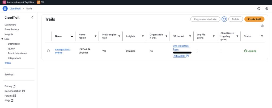Open Insights in side navigation

pyautogui.click(x=9, y=34)
